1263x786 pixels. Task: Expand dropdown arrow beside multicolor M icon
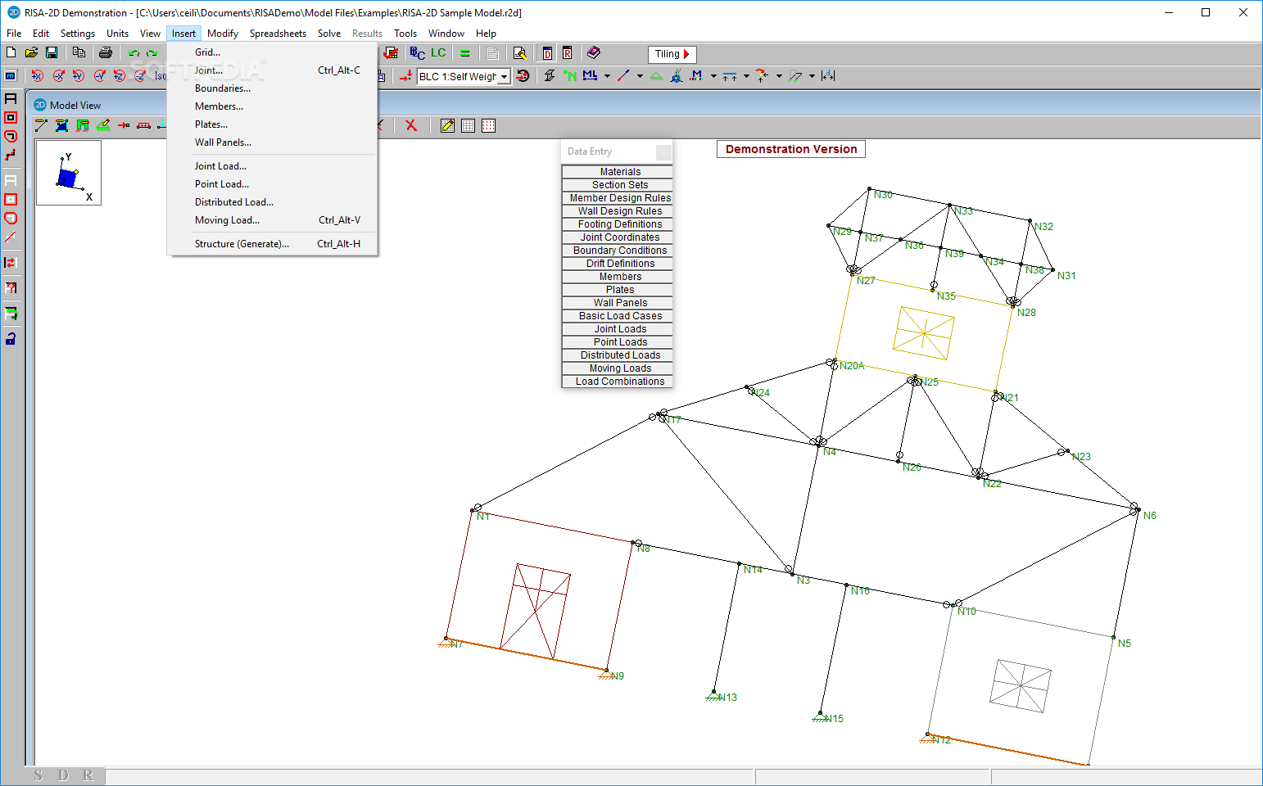[713, 76]
